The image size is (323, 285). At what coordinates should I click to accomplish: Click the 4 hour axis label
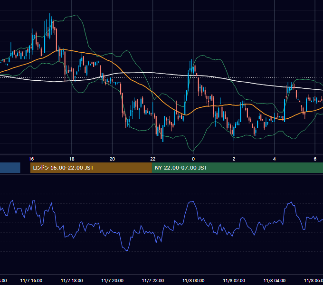click(275, 159)
